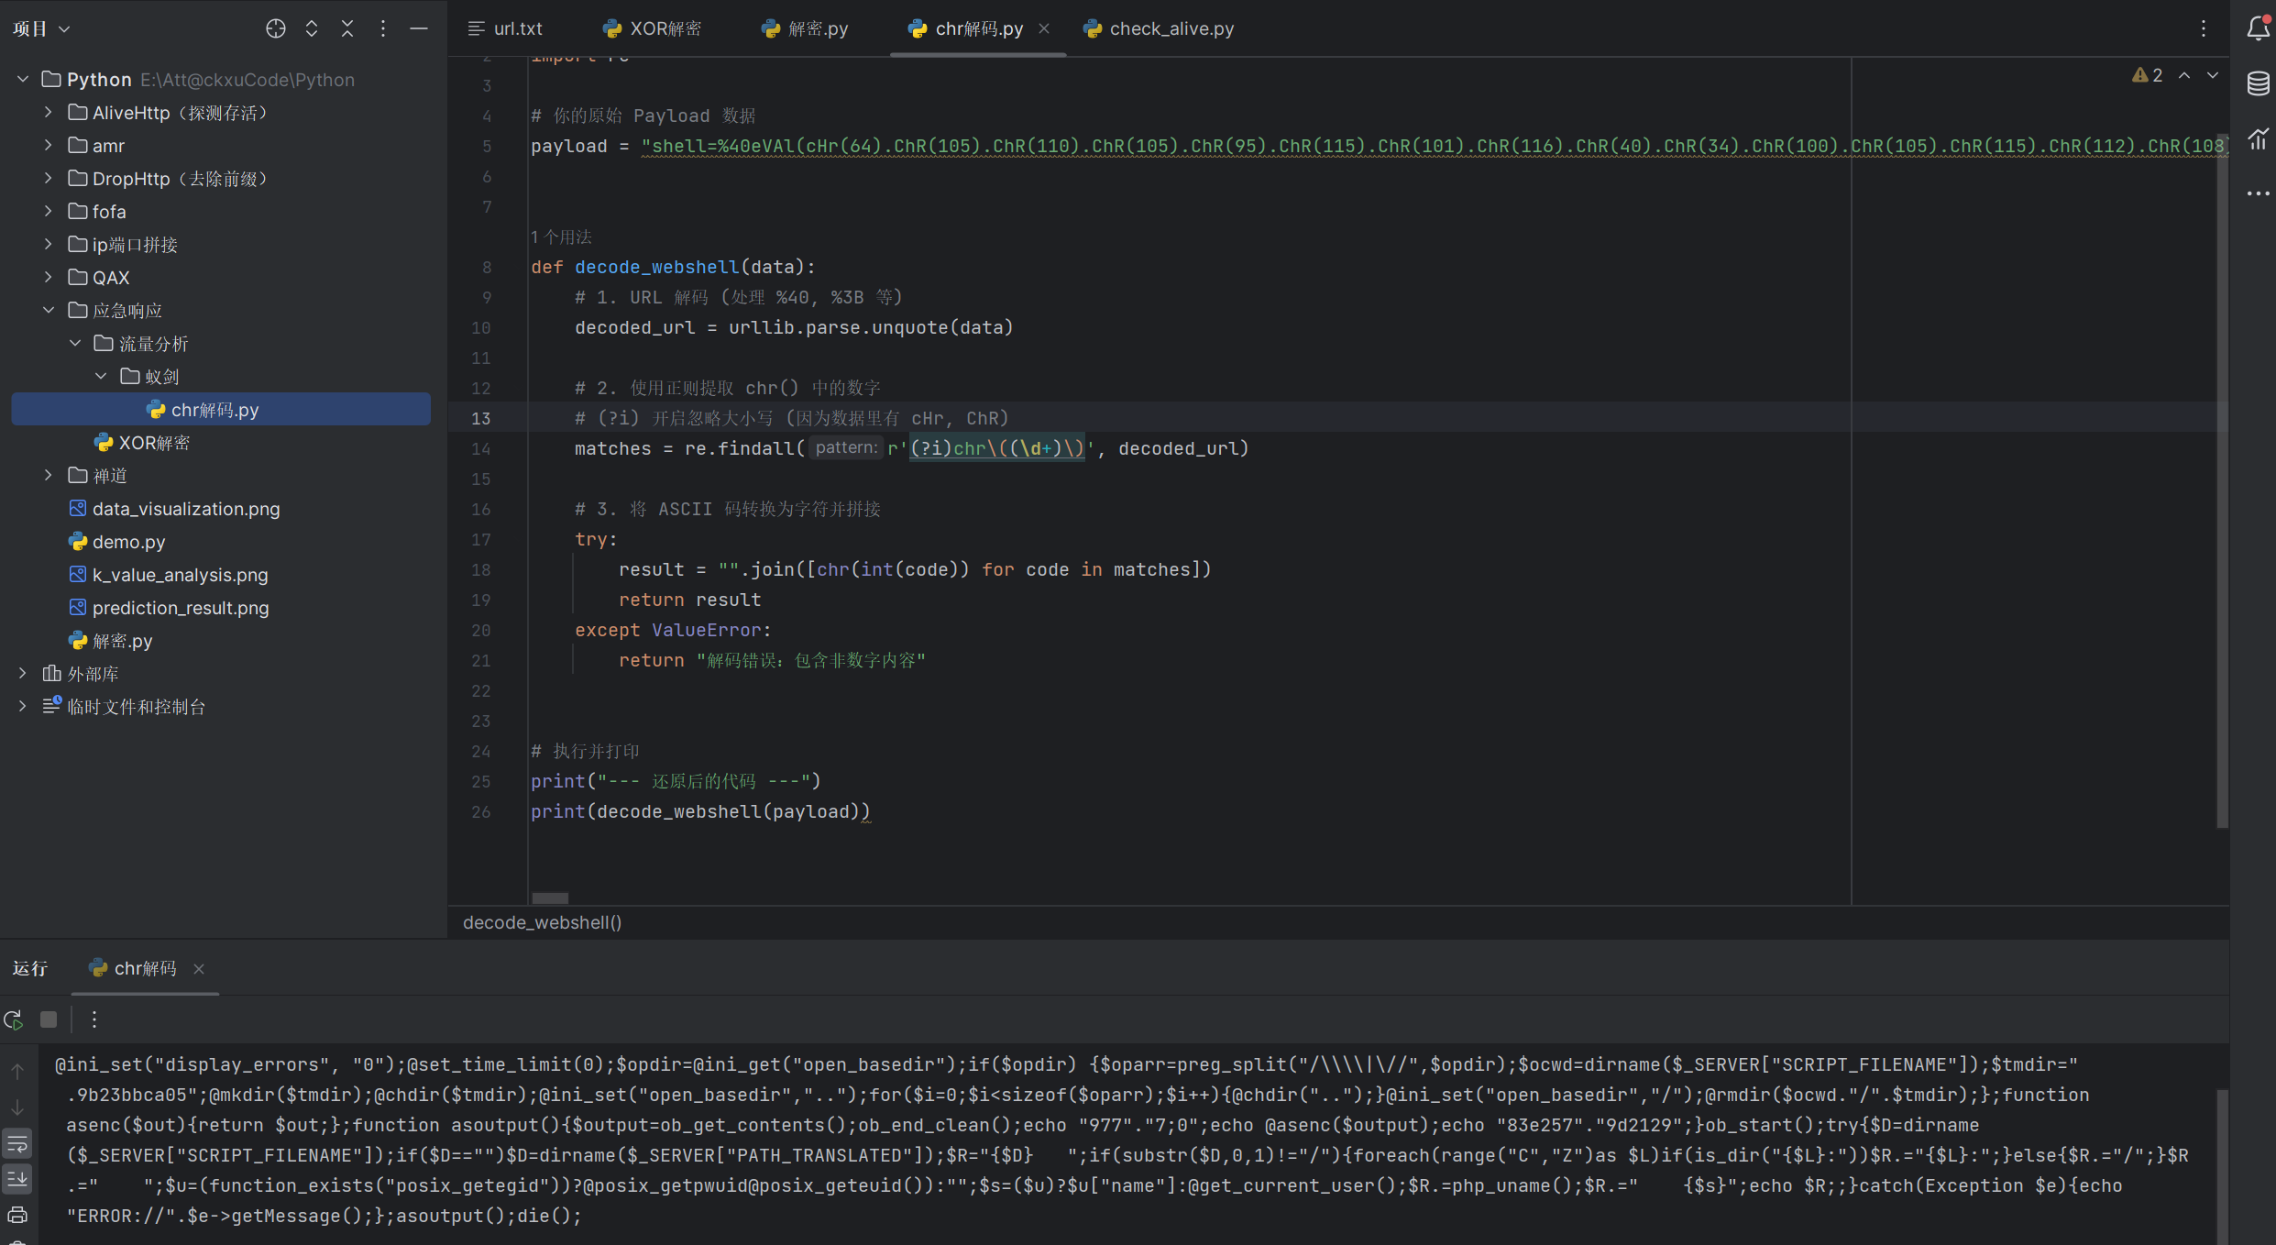This screenshot has height=1245, width=2276.
Task: Click the stop process square icon
Action: click(x=49, y=1019)
